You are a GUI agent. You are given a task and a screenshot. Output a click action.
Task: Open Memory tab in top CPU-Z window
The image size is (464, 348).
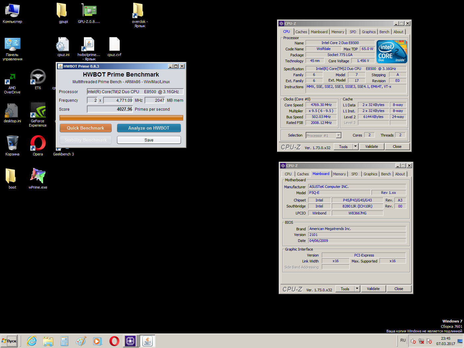click(x=338, y=32)
